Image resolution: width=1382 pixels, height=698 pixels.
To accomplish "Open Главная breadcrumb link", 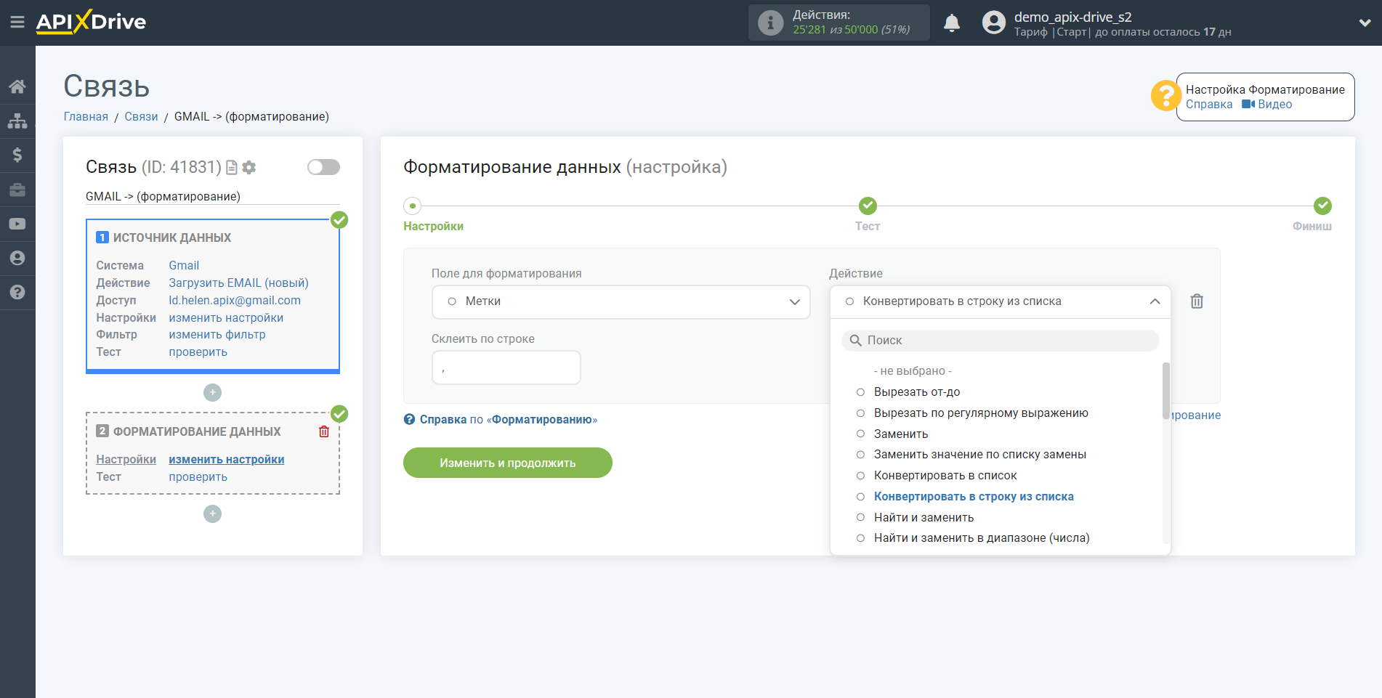I will pyautogui.click(x=86, y=117).
